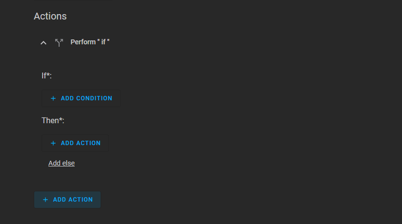The image size is (402, 224).
Task: Click the plus icon on Add Condition
Action: click(x=53, y=98)
